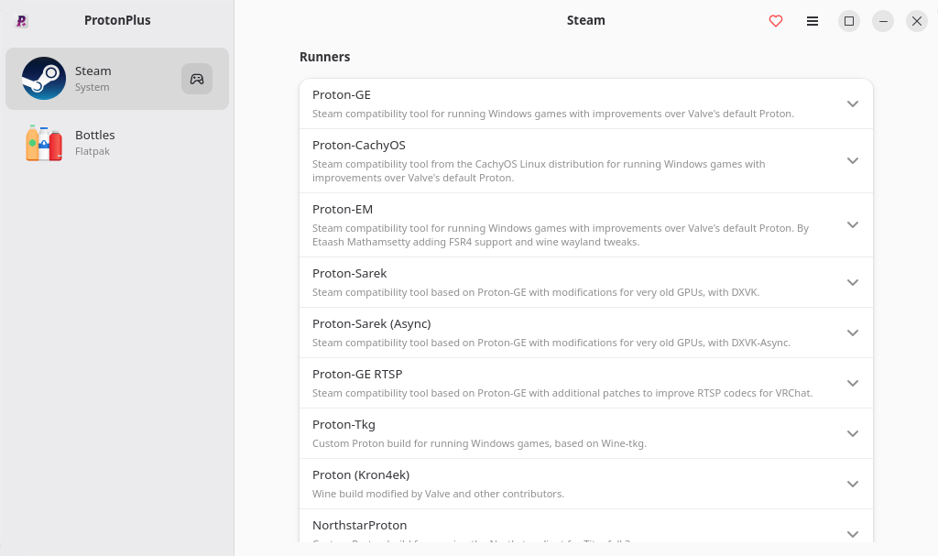This screenshot has width=938, height=556.
Task: Expand the Proton-Tkg chevron
Action: point(853,433)
